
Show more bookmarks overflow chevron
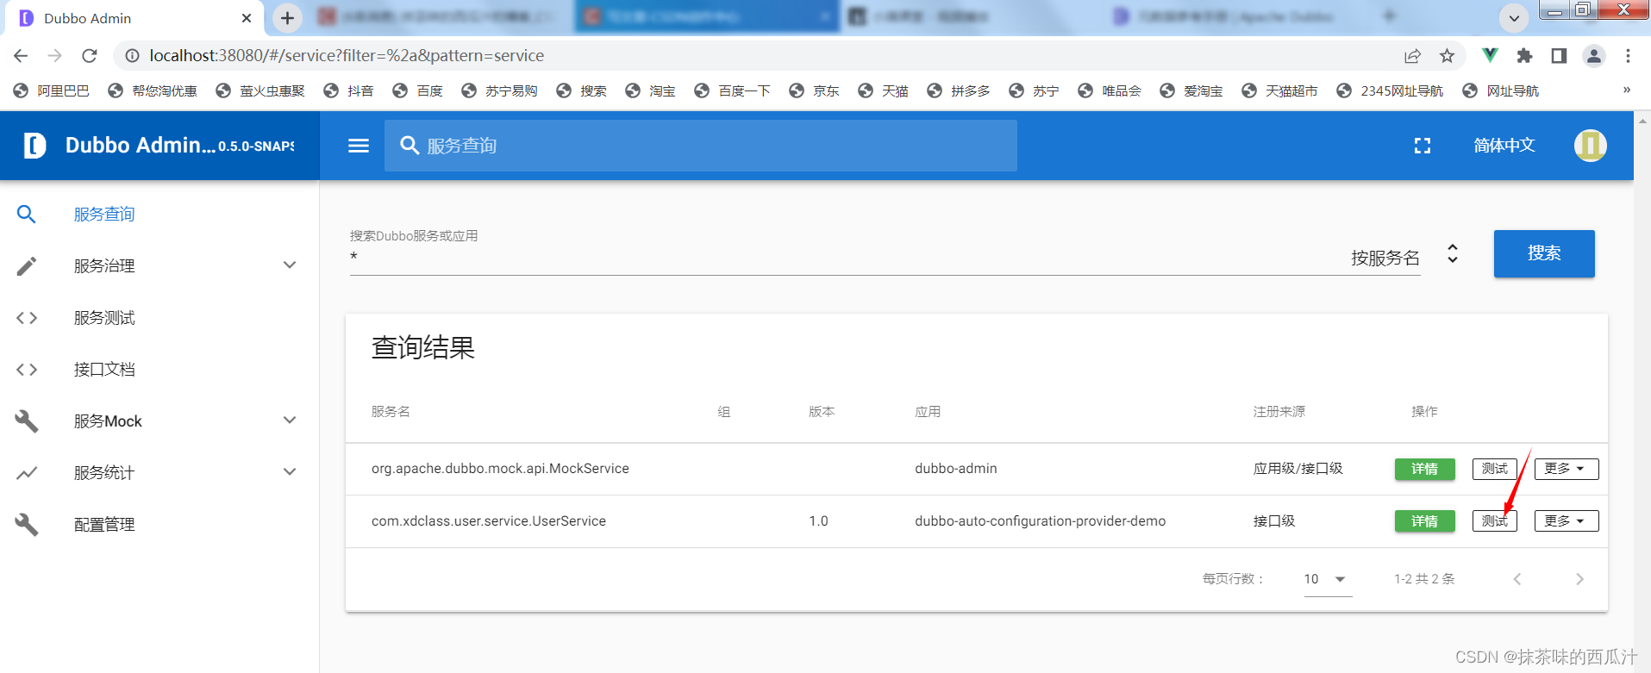coord(1627,90)
